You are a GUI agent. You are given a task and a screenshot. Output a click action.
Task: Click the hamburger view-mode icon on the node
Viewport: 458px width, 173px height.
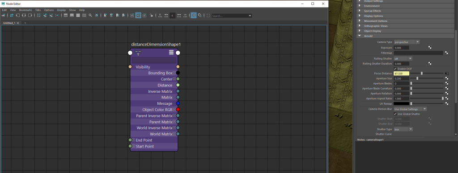(171, 53)
